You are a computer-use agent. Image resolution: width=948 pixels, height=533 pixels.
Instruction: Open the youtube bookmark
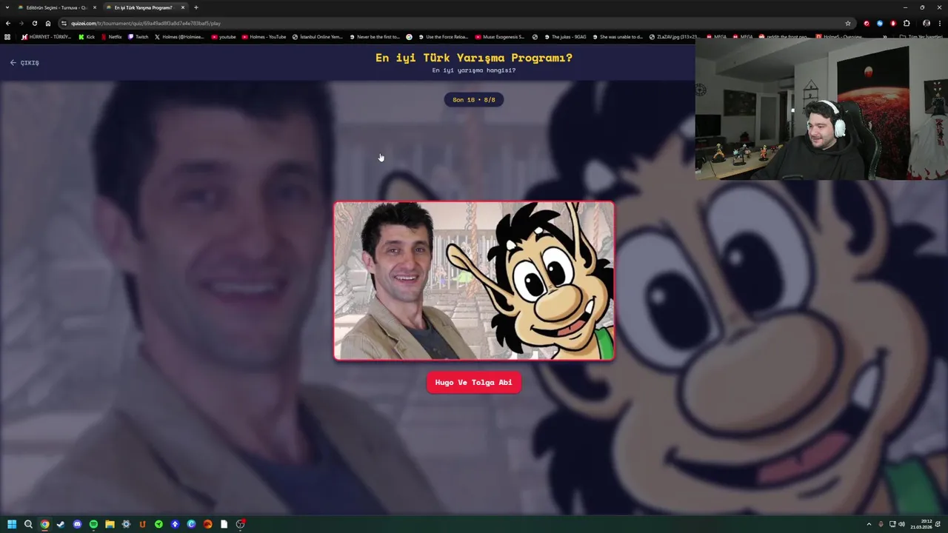(x=224, y=36)
